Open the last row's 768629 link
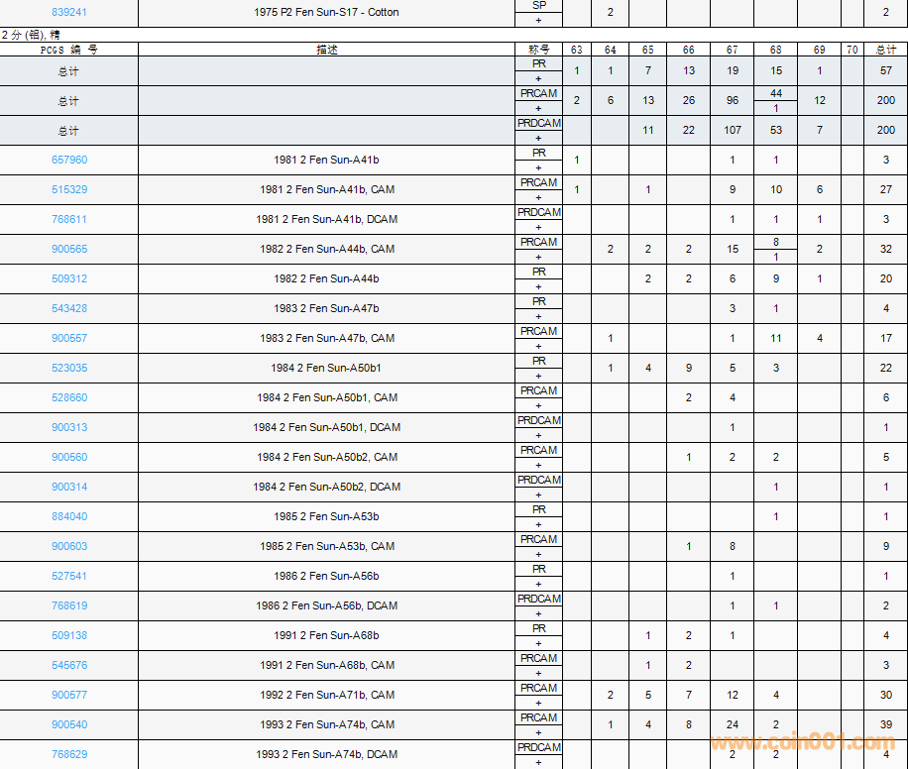The image size is (908, 769). pos(68,754)
